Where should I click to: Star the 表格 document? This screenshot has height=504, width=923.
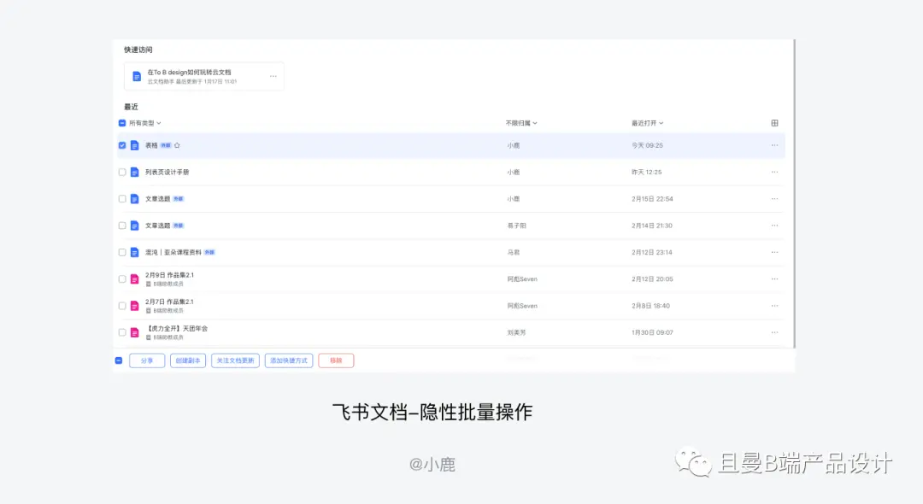[x=177, y=145]
